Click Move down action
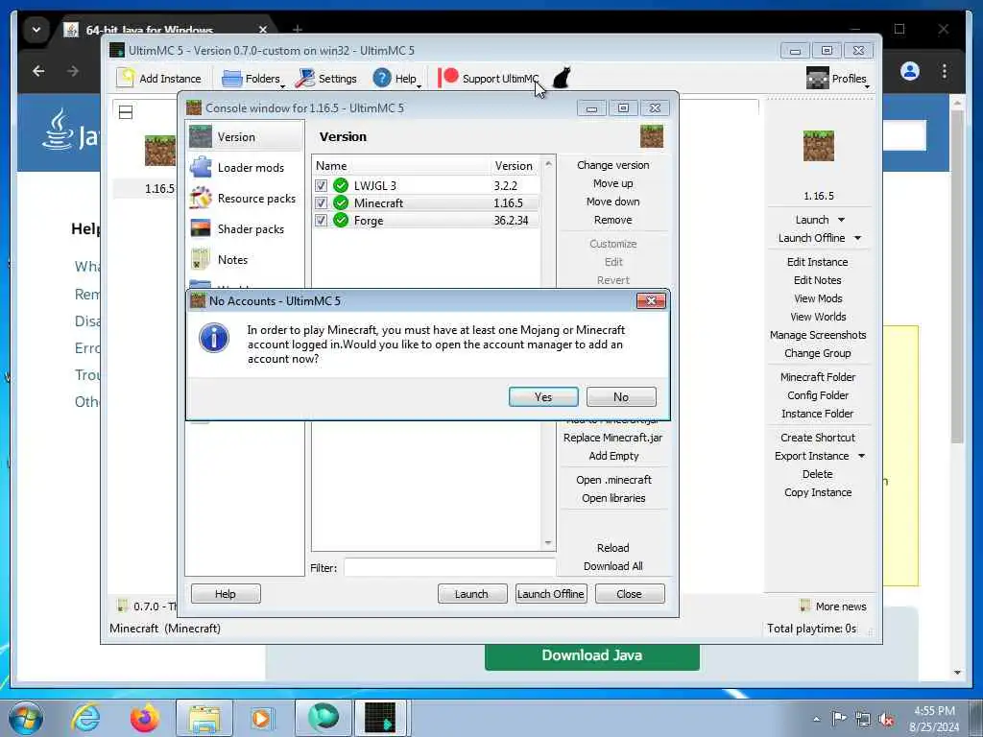The image size is (983, 737). [613, 202]
